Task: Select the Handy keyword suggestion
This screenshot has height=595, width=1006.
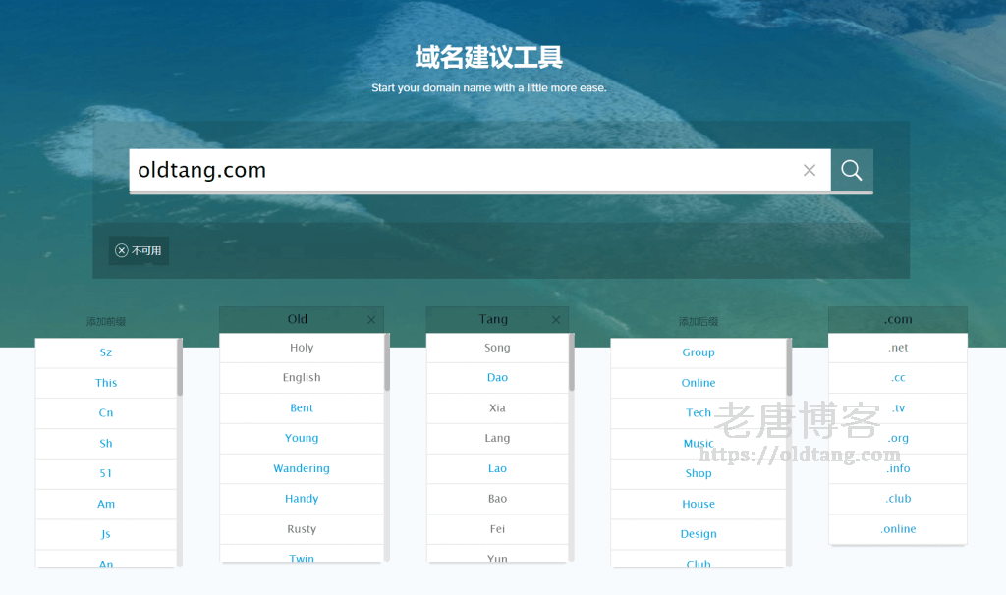Action: (x=302, y=499)
